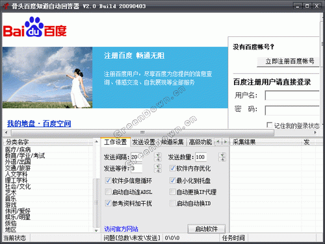Select category 艺术
The width and height of the screenshot is (325, 244).
coord(10,192)
